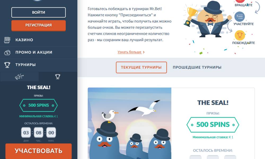Click the Участвовать button in sidebar
Image resolution: width=265 pixels, height=159 pixels.
point(38,151)
